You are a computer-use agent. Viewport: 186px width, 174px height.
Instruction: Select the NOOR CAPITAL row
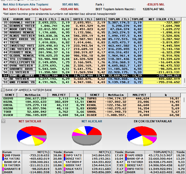click(91, 29)
